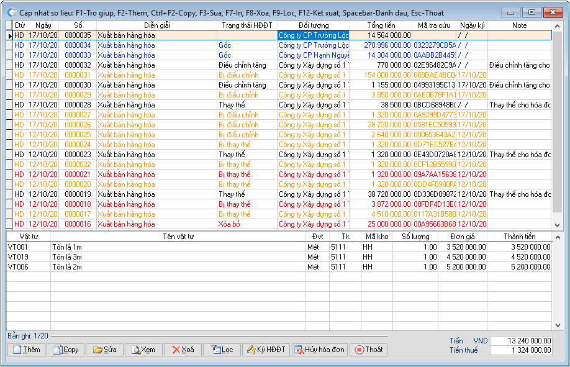
Task: Click the Tên vật tư column header
Action: pos(178,237)
